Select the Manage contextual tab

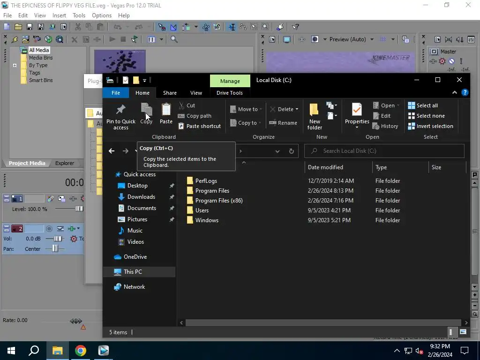[x=230, y=81]
